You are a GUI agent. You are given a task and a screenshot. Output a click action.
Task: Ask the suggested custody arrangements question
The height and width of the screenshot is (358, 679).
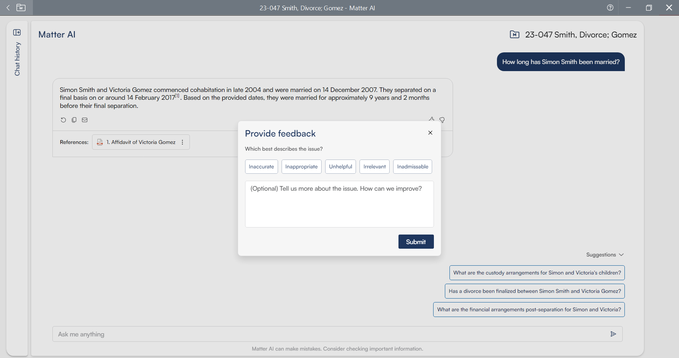click(x=537, y=273)
